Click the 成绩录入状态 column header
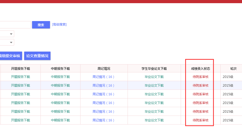The height and width of the screenshot is (134, 242). (x=200, y=69)
